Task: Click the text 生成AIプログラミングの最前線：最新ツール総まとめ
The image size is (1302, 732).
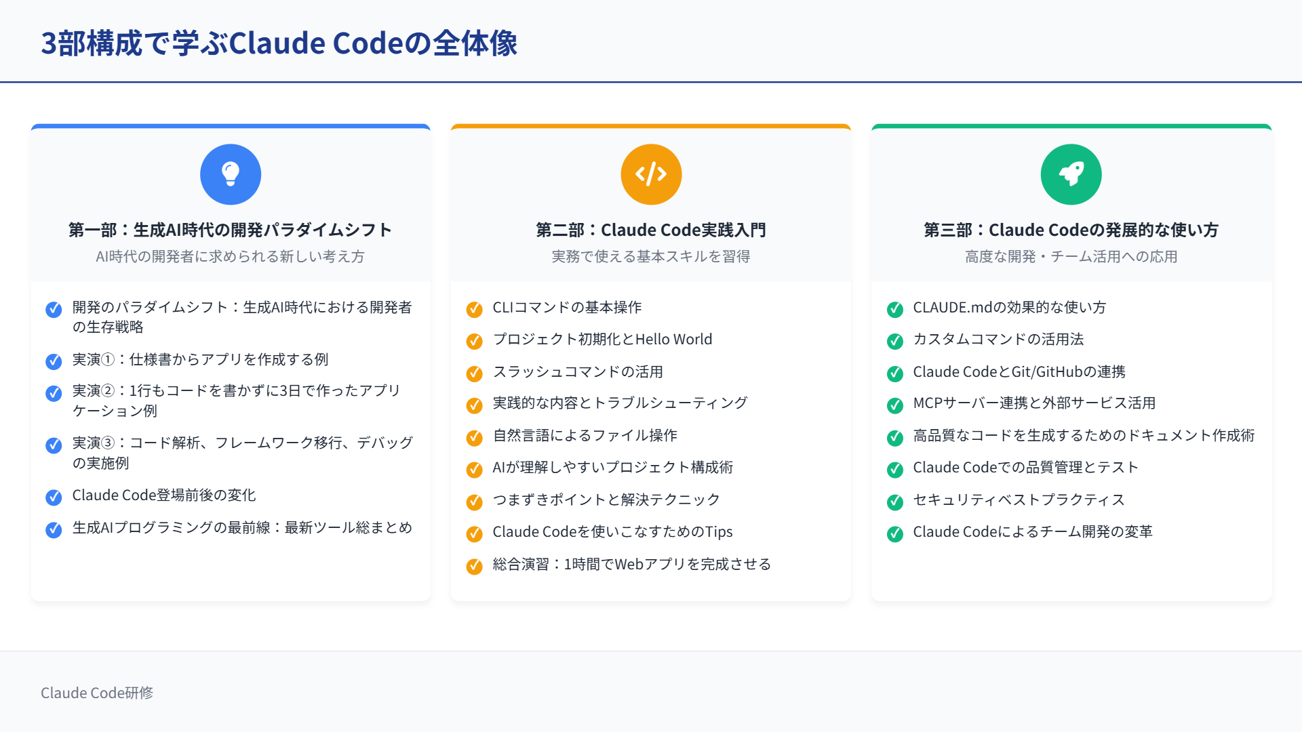Action: pos(243,527)
